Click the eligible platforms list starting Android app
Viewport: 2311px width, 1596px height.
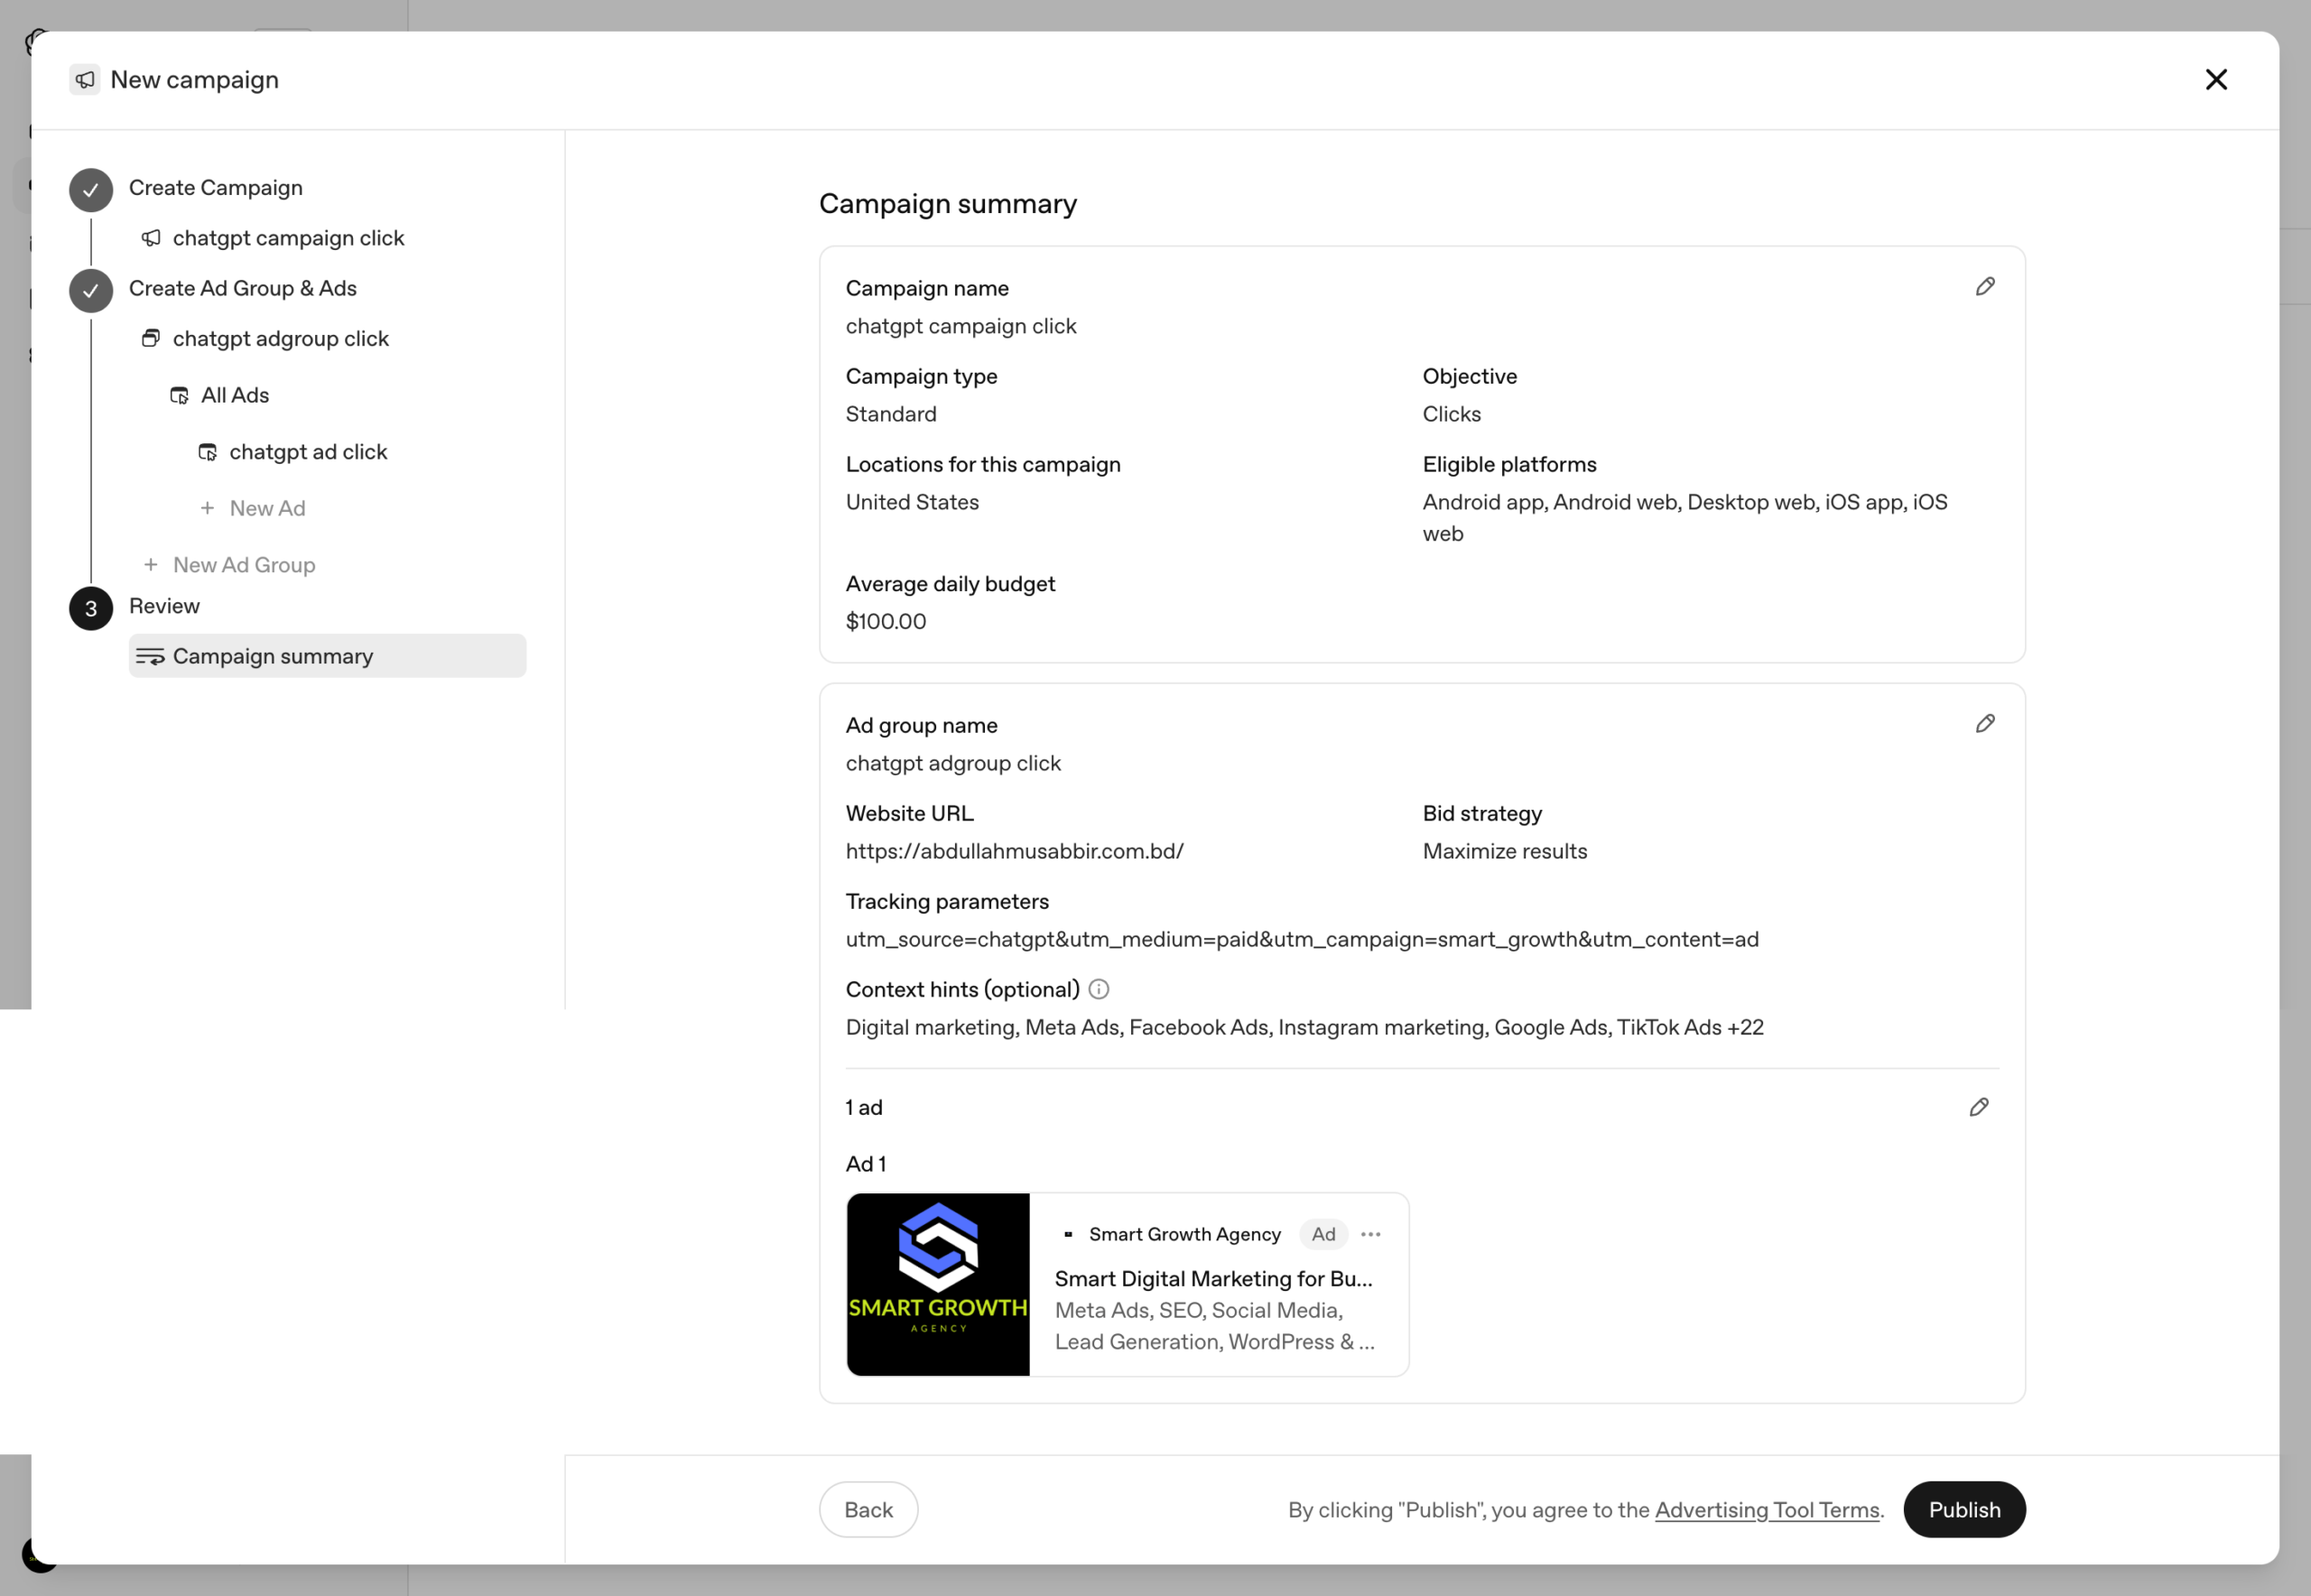click(x=1685, y=518)
